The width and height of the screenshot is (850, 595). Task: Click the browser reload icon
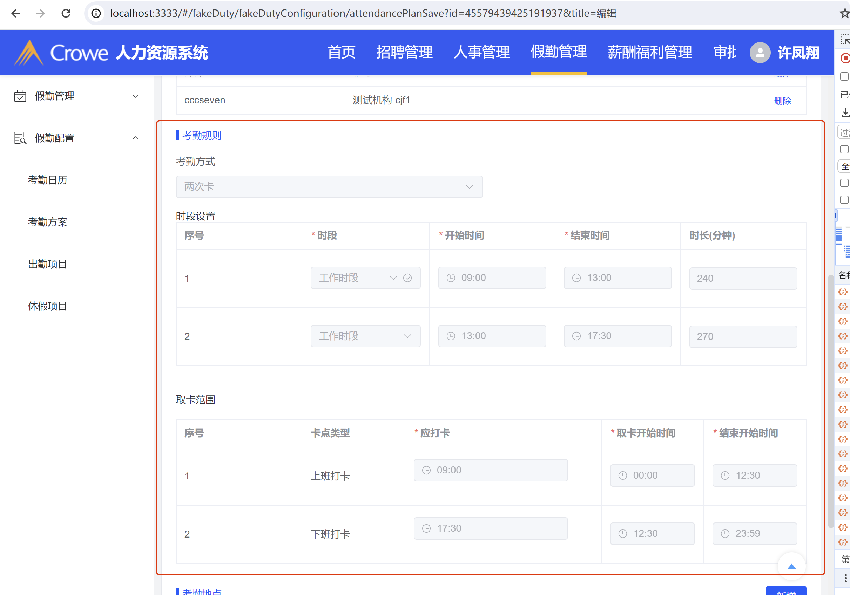[66, 14]
